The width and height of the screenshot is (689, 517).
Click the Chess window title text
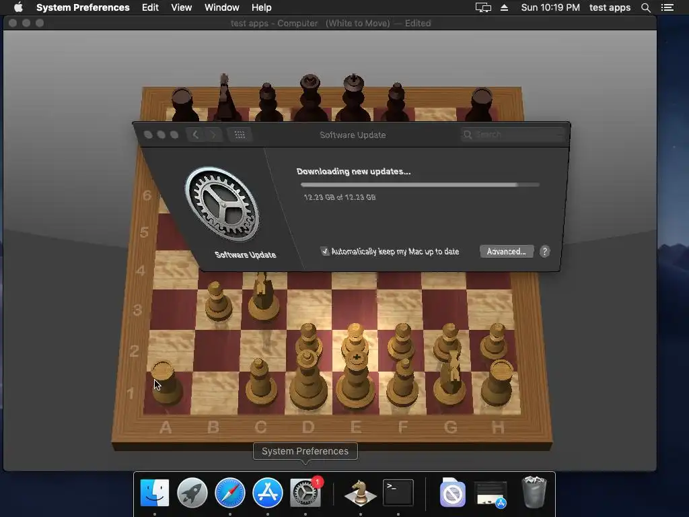click(330, 24)
